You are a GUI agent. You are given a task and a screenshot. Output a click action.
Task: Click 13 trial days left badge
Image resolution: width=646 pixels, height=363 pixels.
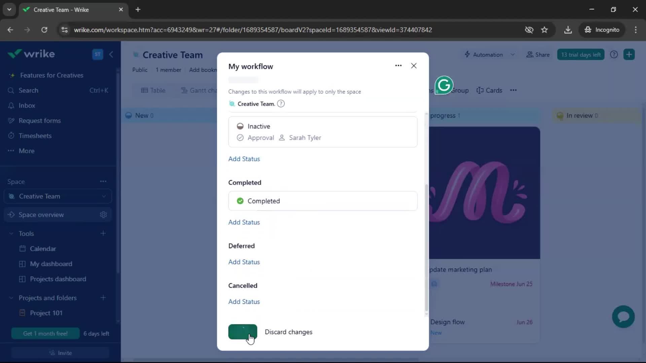click(x=581, y=54)
